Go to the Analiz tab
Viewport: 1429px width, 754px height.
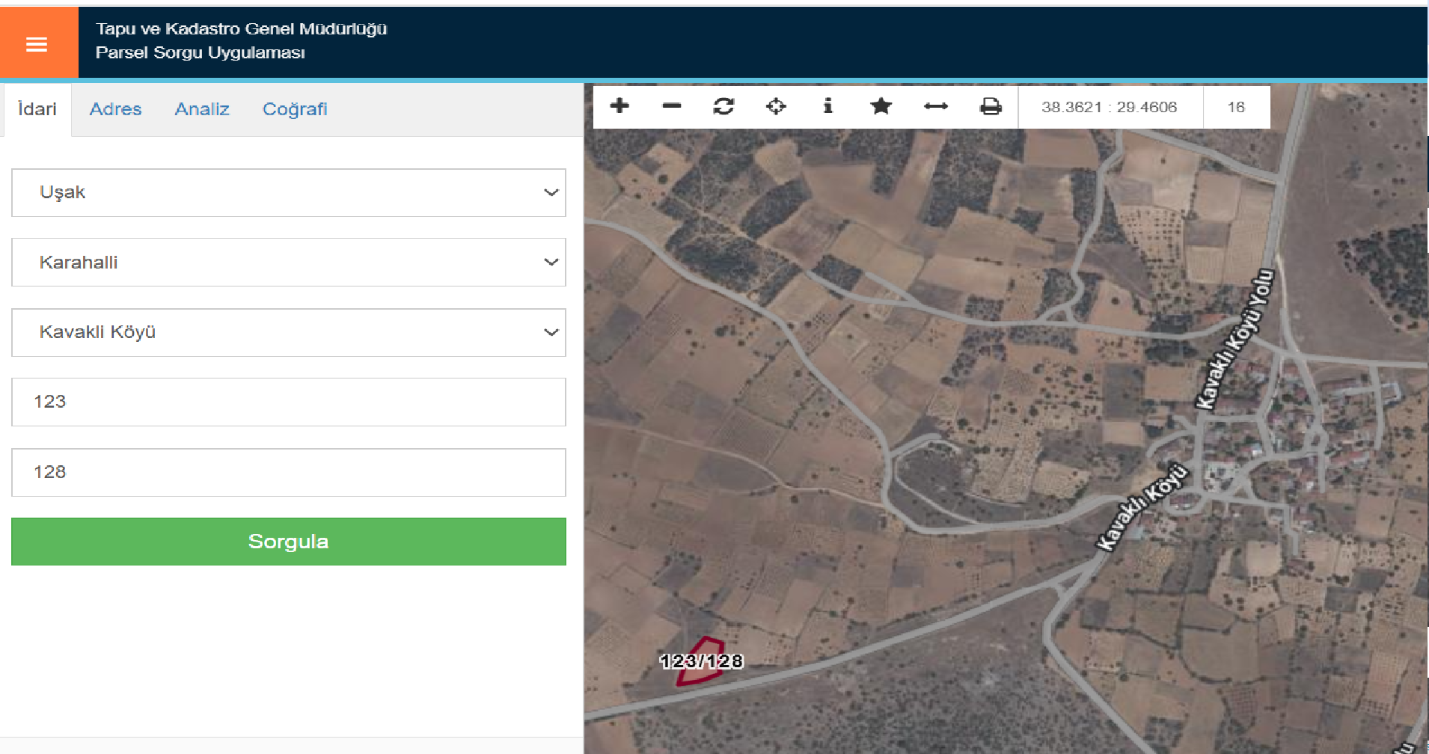[202, 109]
